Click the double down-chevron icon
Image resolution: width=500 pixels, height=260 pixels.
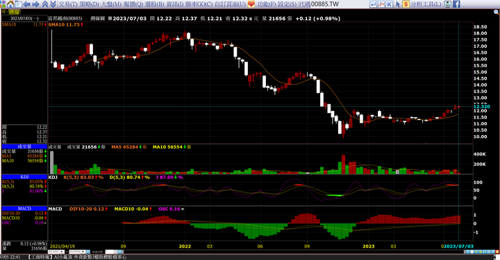(53, 4)
